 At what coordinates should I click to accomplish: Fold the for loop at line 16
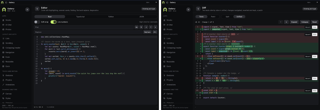point(39,73)
